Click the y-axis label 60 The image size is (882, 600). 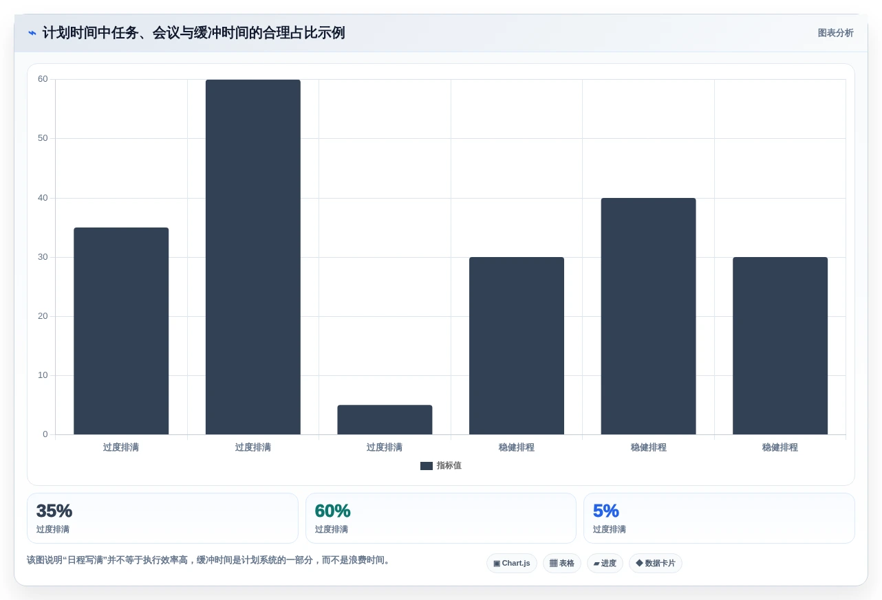coord(43,79)
